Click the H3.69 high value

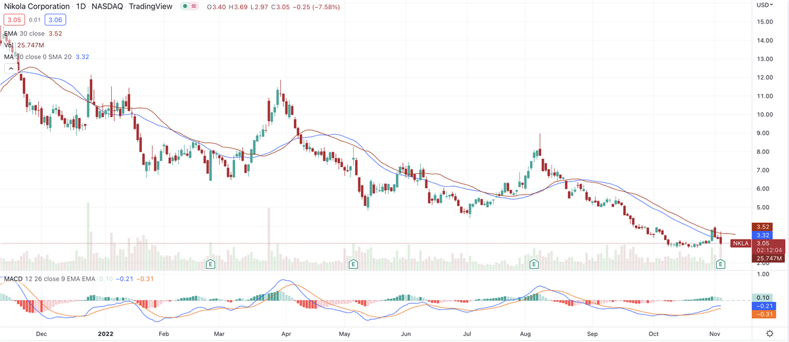coord(239,7)
